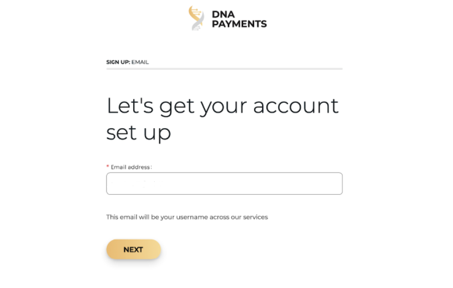This screenshot has width=453, height=288.
Task: Click the SIGN UP step label
Action: click(118, 62)
